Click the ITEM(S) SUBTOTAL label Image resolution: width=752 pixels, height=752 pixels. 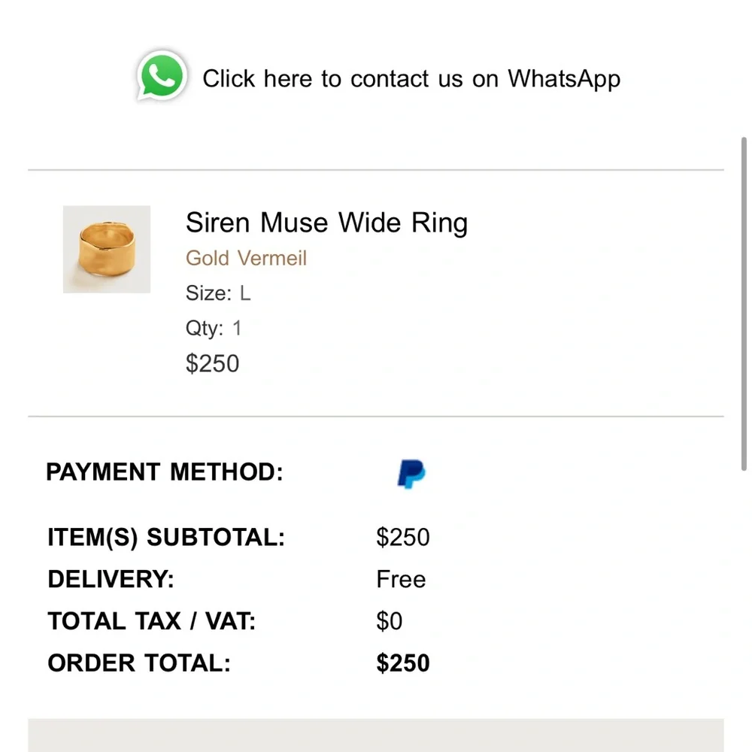[166, 538]
